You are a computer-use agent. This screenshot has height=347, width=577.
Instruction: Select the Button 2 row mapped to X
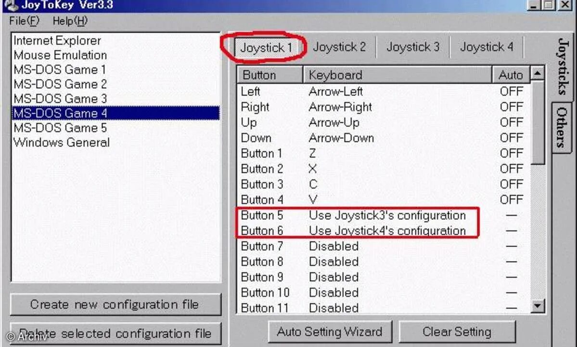point(384,169)
